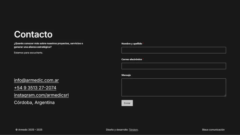Click the Blaus comunicación footer text

213,130
